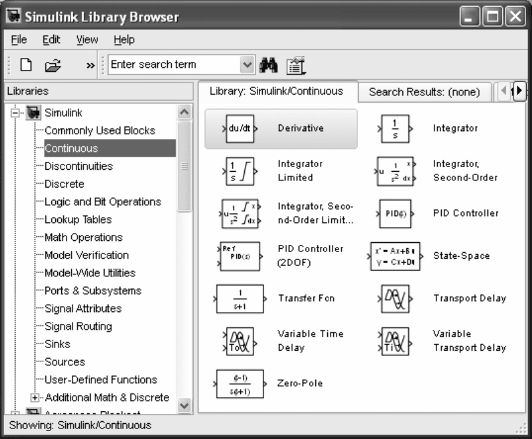Select the Sinks library
Viewport: 532px width, 439px height.
[x=57, y=344]
